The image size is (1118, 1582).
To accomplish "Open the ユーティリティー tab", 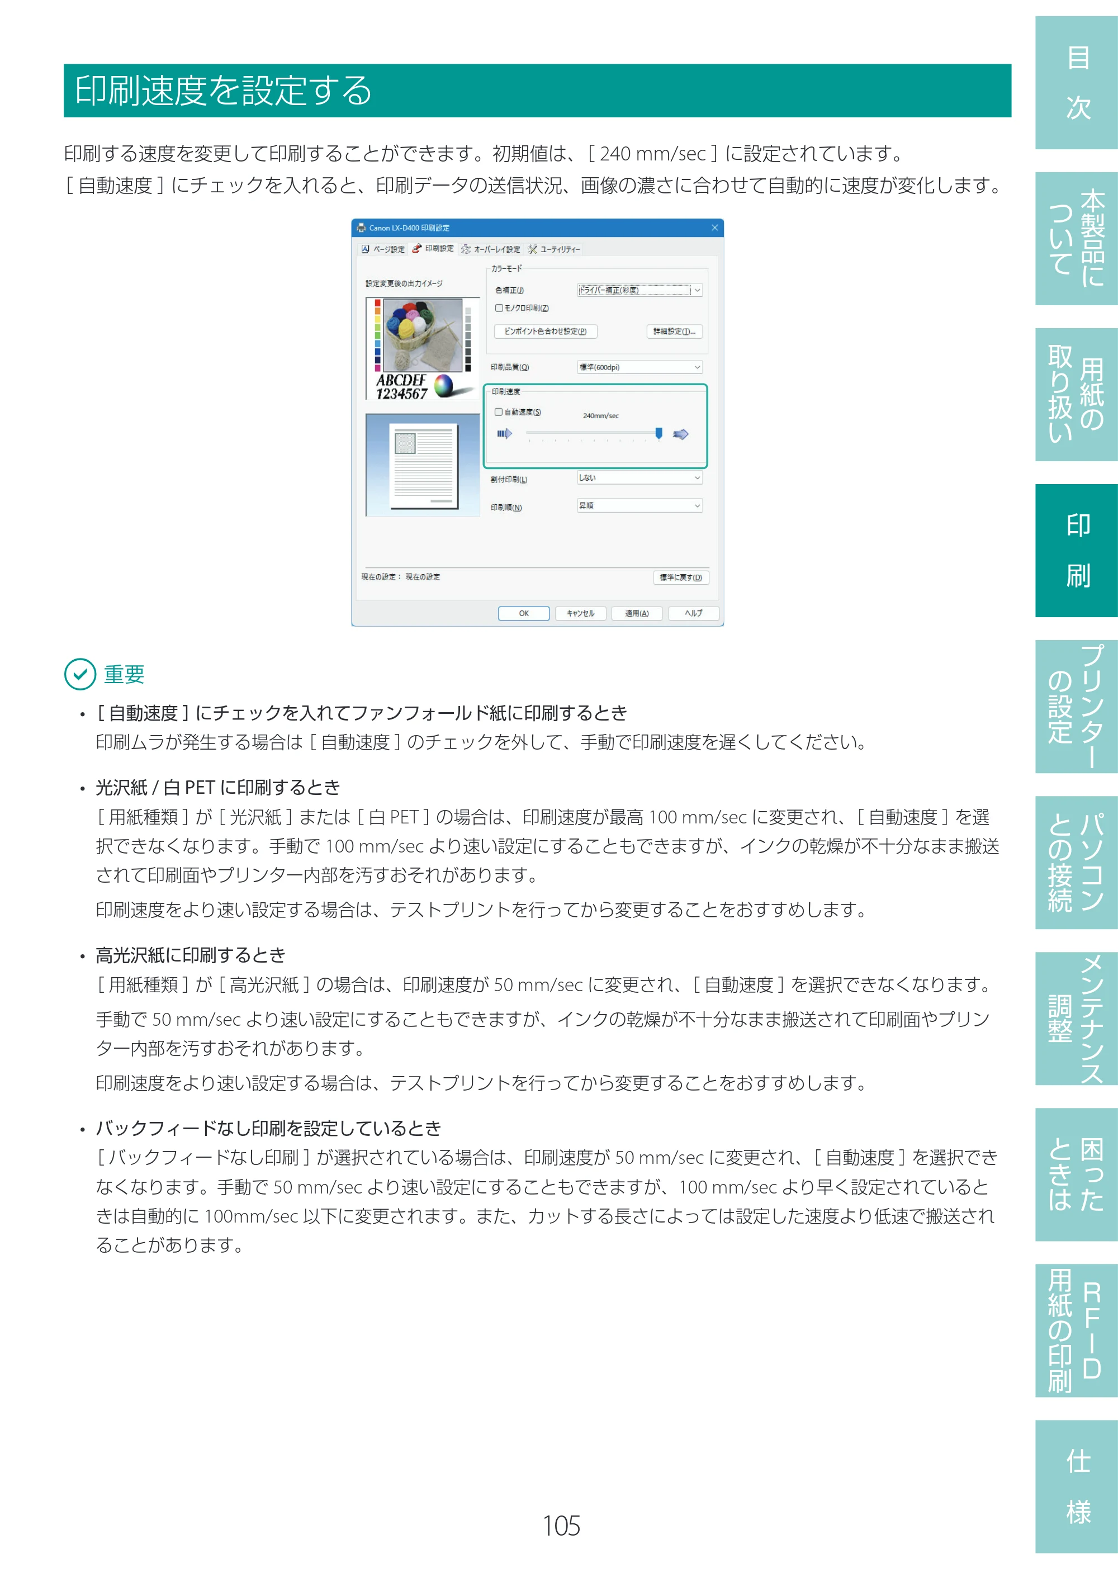I will click(x=554, y=249).
